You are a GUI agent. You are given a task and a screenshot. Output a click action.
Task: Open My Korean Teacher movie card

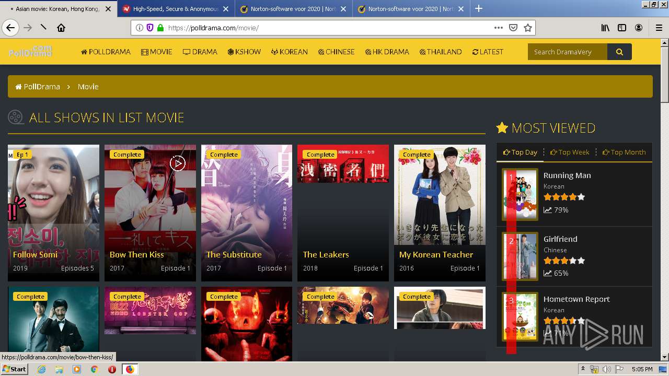pos(440,213)
